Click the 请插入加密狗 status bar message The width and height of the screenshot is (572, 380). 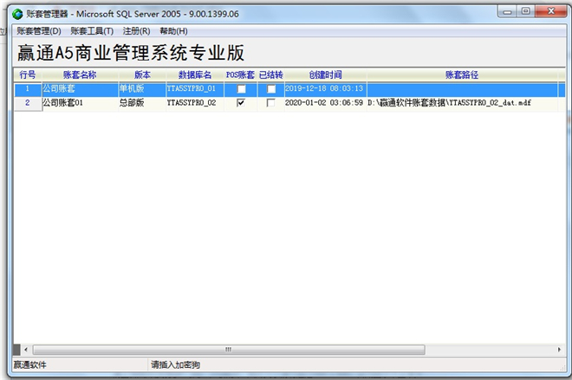tap(175, 364)
